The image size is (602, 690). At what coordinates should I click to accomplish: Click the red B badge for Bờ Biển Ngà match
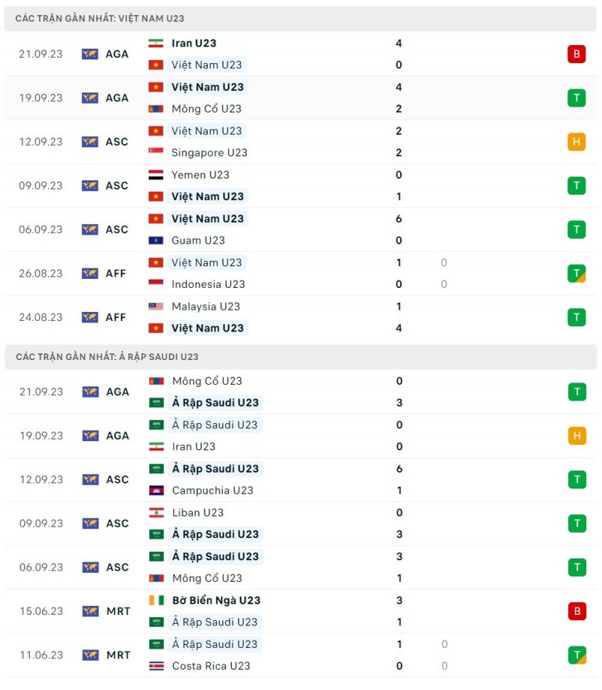(x=576, y=611)
